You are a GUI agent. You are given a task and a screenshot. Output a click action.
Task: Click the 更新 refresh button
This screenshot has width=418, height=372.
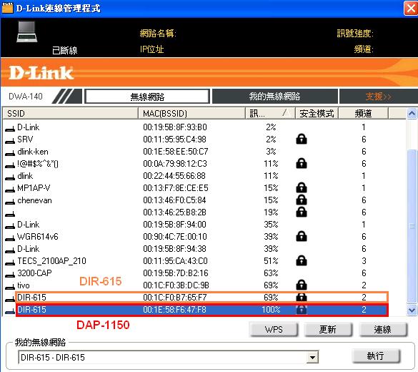point(328,330)
